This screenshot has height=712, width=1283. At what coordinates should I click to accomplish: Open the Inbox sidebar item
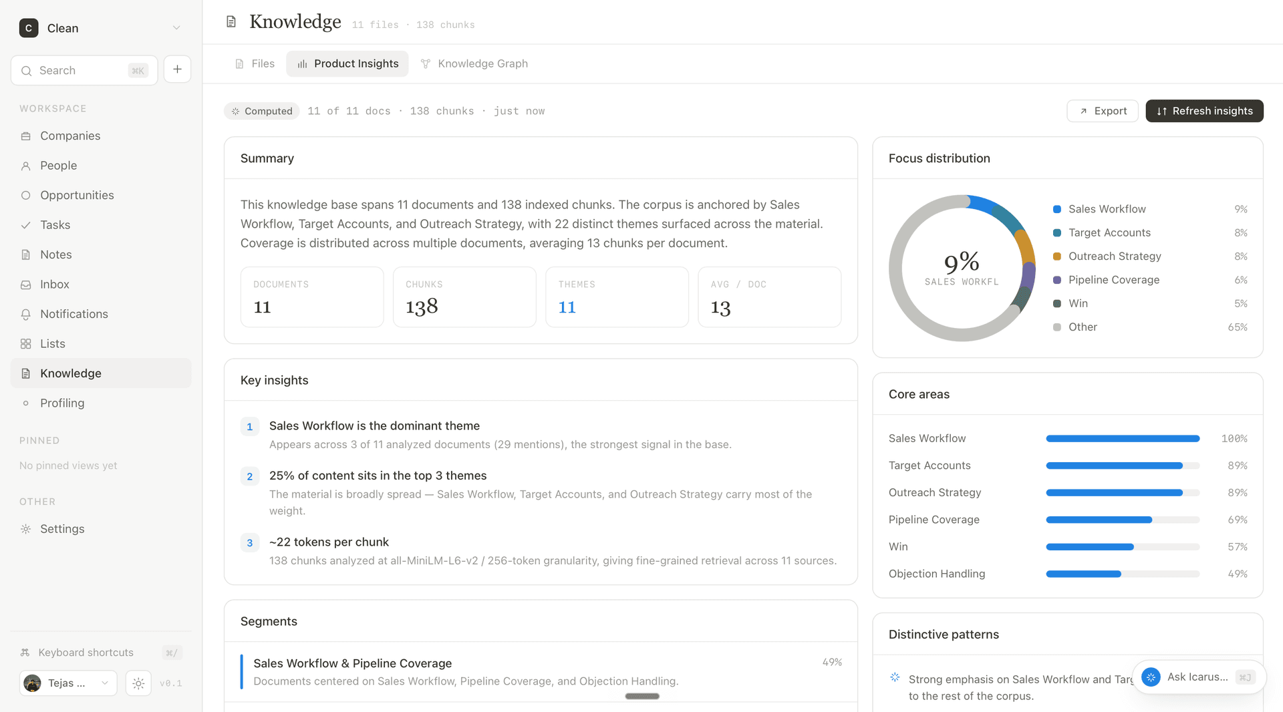point(101,285)
